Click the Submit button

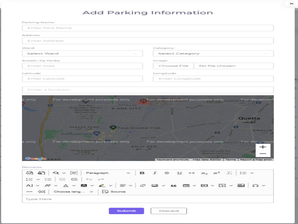(x=126, y=211)
